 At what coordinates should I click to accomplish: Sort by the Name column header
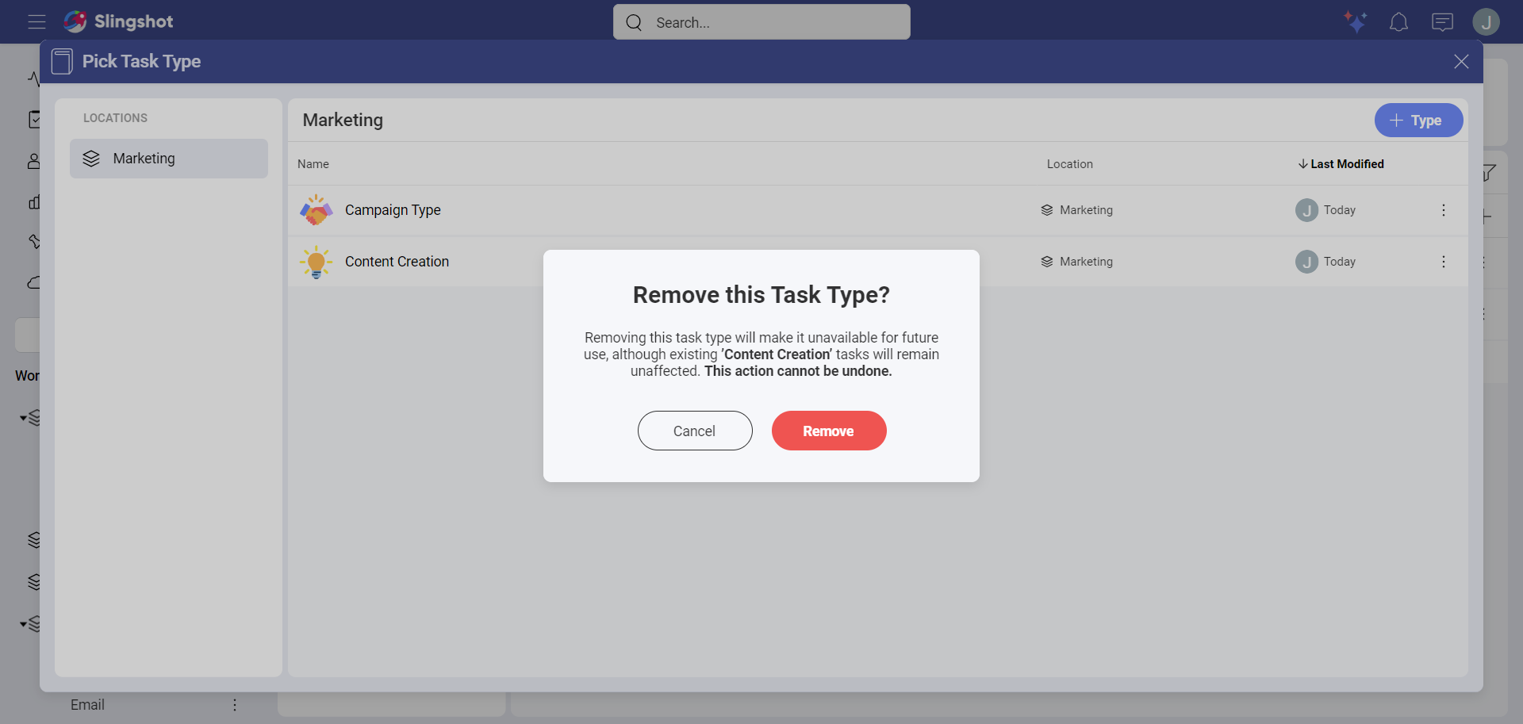pos(313,164)
